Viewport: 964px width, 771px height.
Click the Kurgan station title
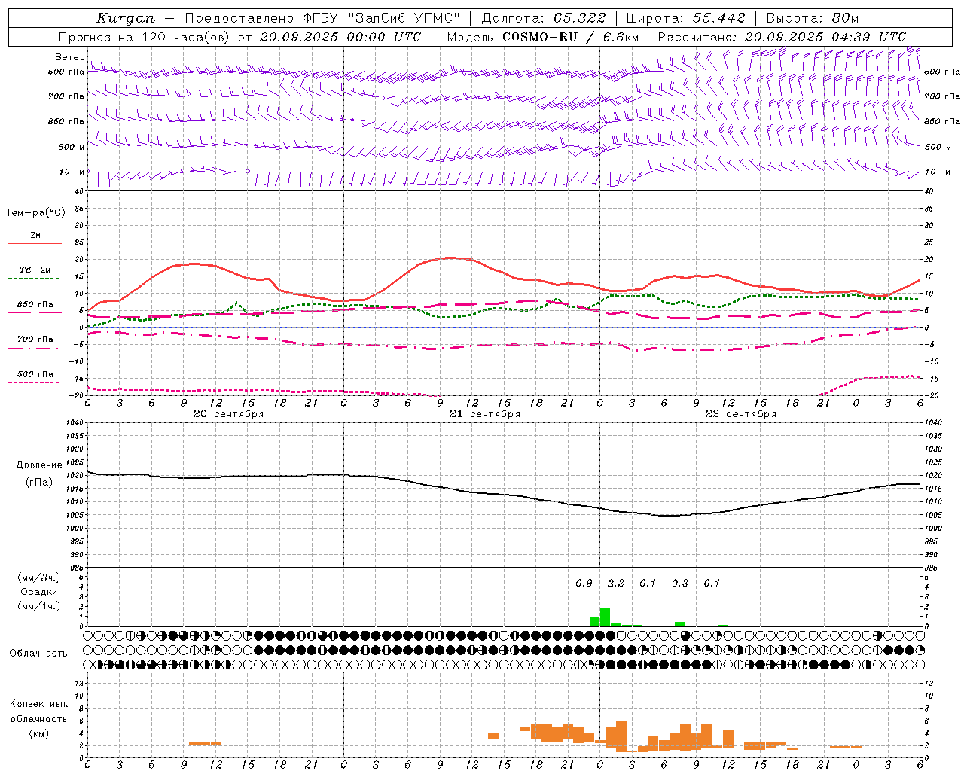pyautogui.click(x=126, y=18)
